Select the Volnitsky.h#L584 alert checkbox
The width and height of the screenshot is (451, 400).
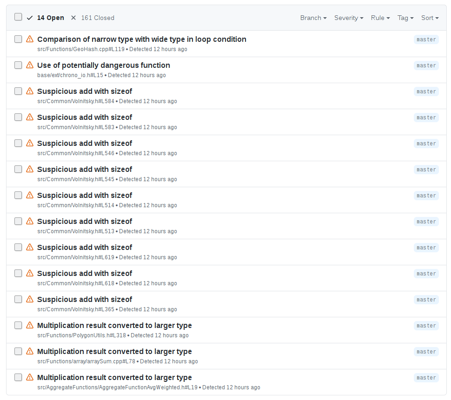[18, 91]
